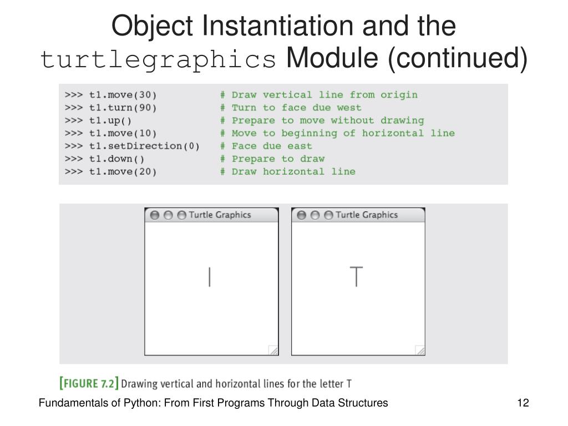Click the left window's resize grip
Image resolution: width=568 pixels, height=426 pixels.
pyautogui.click(x=273, y=350)
